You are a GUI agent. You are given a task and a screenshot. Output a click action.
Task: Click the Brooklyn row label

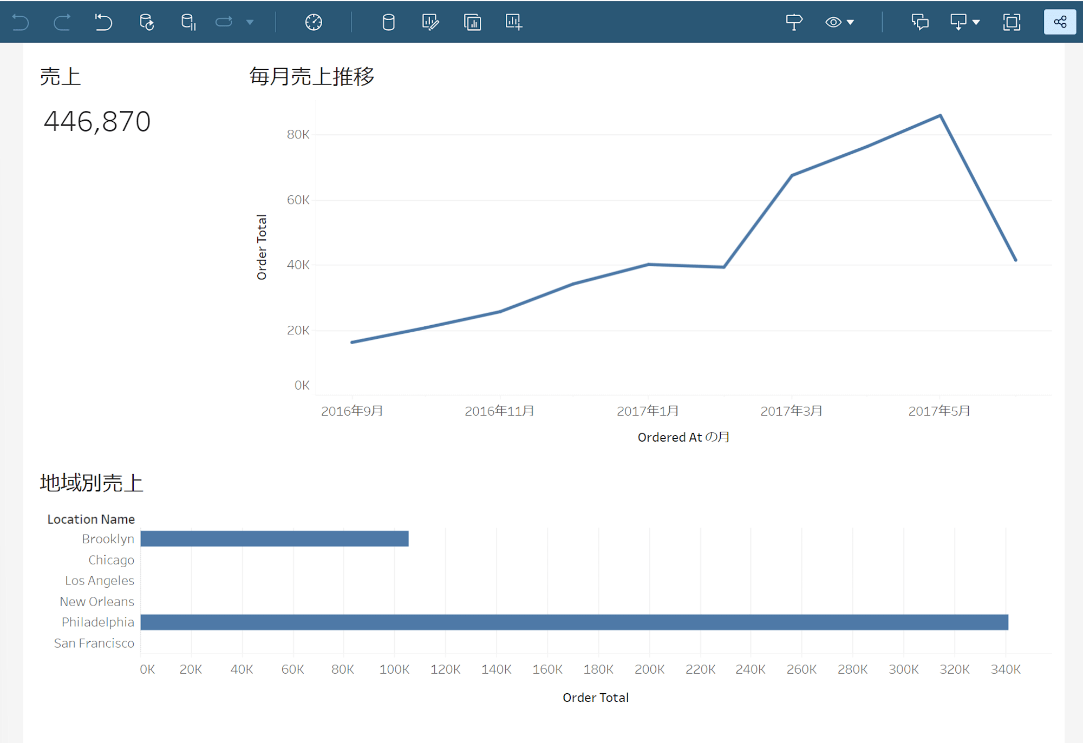tap(108, 539)
